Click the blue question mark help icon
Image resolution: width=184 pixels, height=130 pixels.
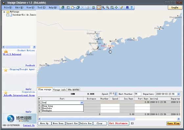pos(131,8)
